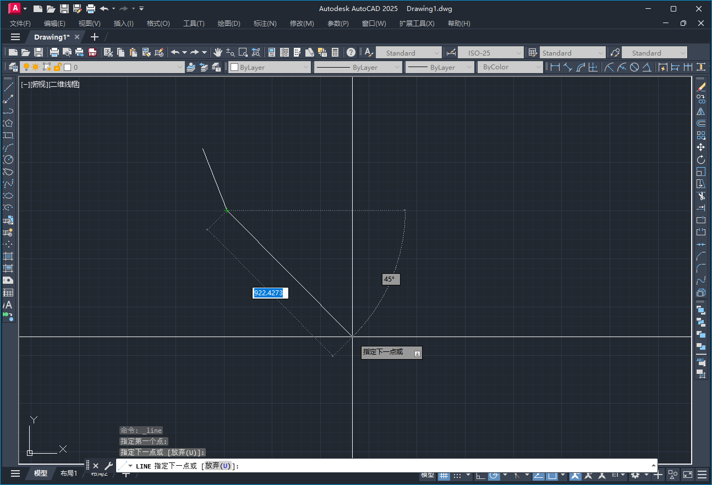Image resolution: width=712 pixels, height=485 pixels.
Task: Open the 文件(F) menu
Action: point(20,24)
